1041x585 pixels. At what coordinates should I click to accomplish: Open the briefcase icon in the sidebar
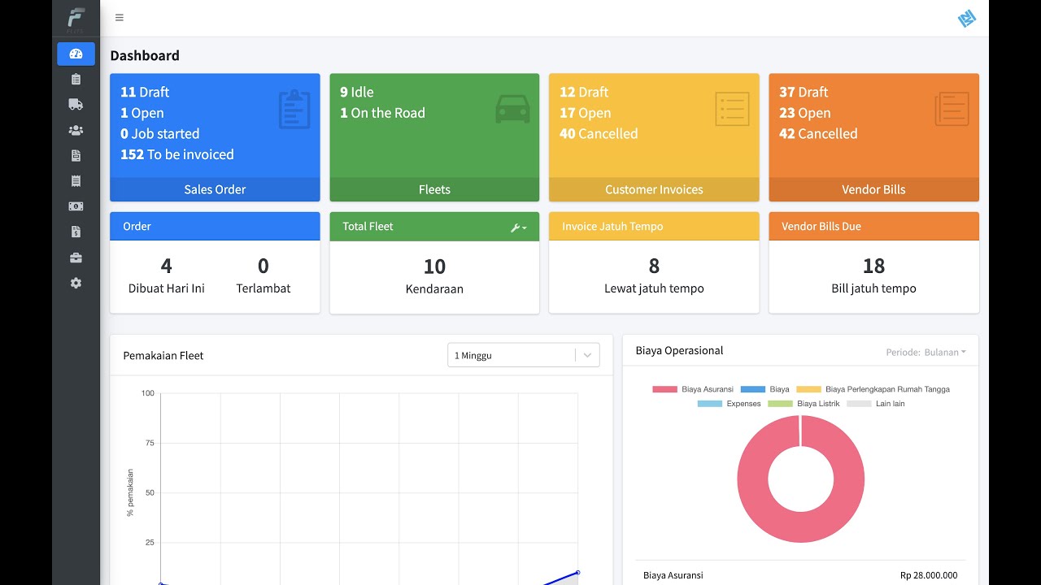point(76,258)
